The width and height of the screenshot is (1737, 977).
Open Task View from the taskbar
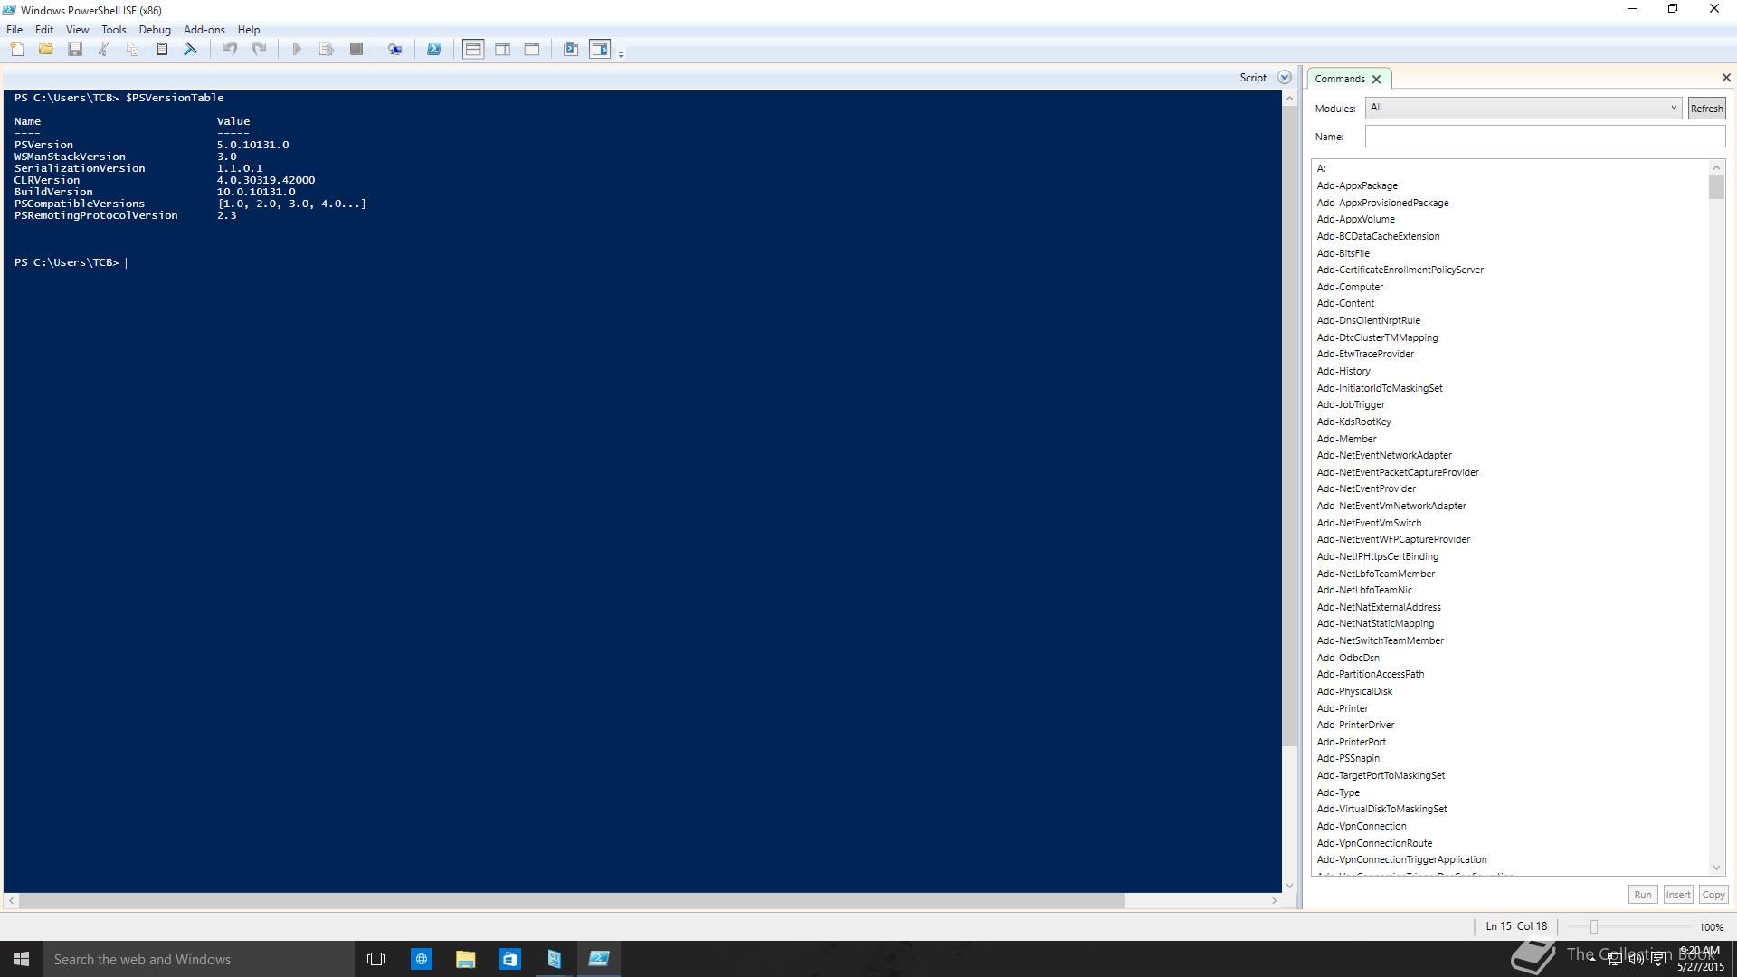coord(376,959)
